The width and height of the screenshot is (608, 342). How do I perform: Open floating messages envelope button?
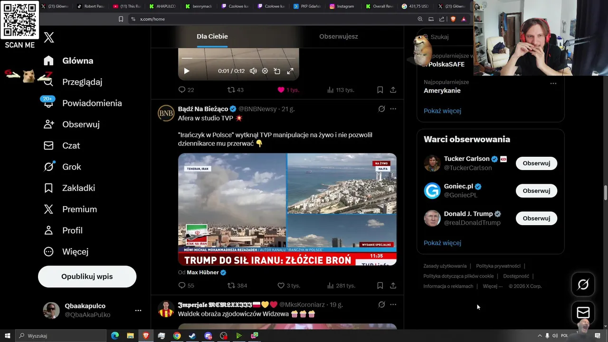tap(583, 313)
